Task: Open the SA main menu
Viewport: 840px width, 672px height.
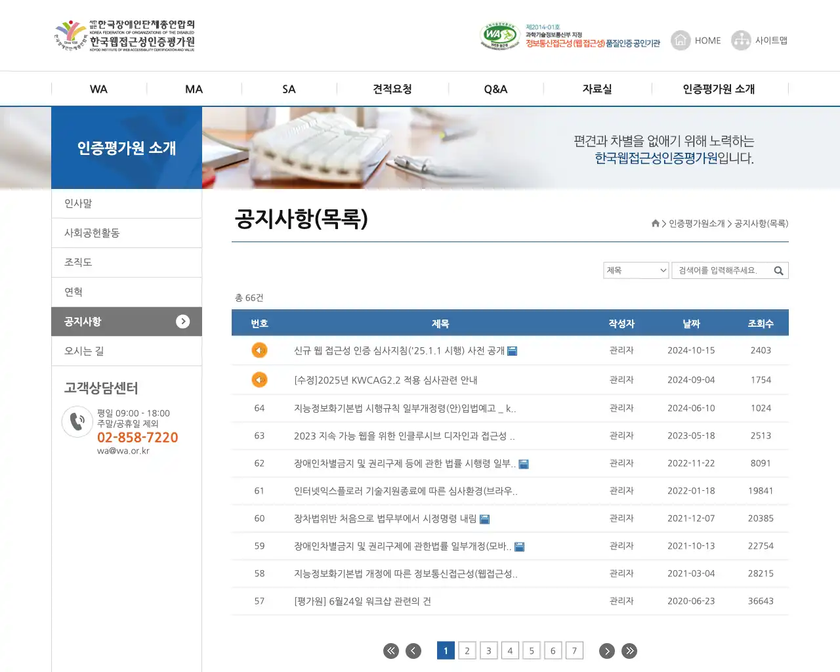Action: pos(289,89)
